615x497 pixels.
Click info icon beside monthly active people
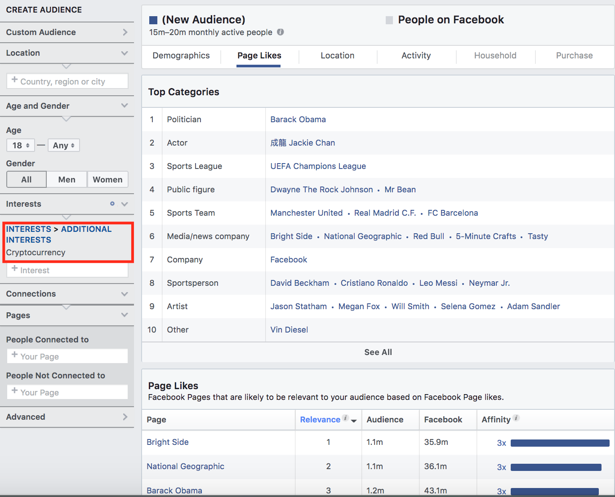(x=281, y=32)
